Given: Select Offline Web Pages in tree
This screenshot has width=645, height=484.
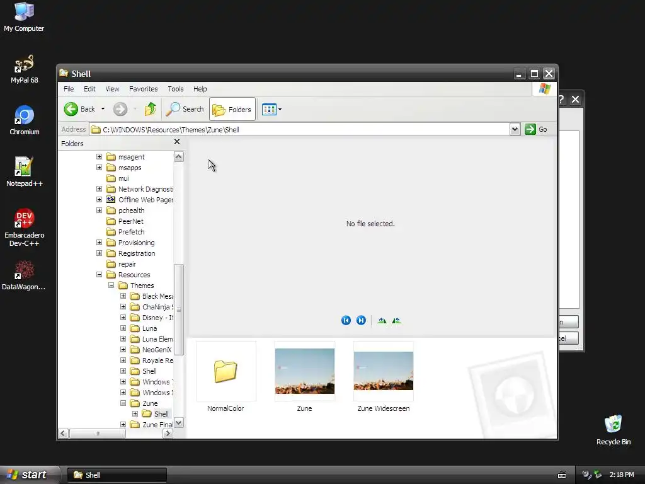Looking at the screenshot, I should (139, 200).
